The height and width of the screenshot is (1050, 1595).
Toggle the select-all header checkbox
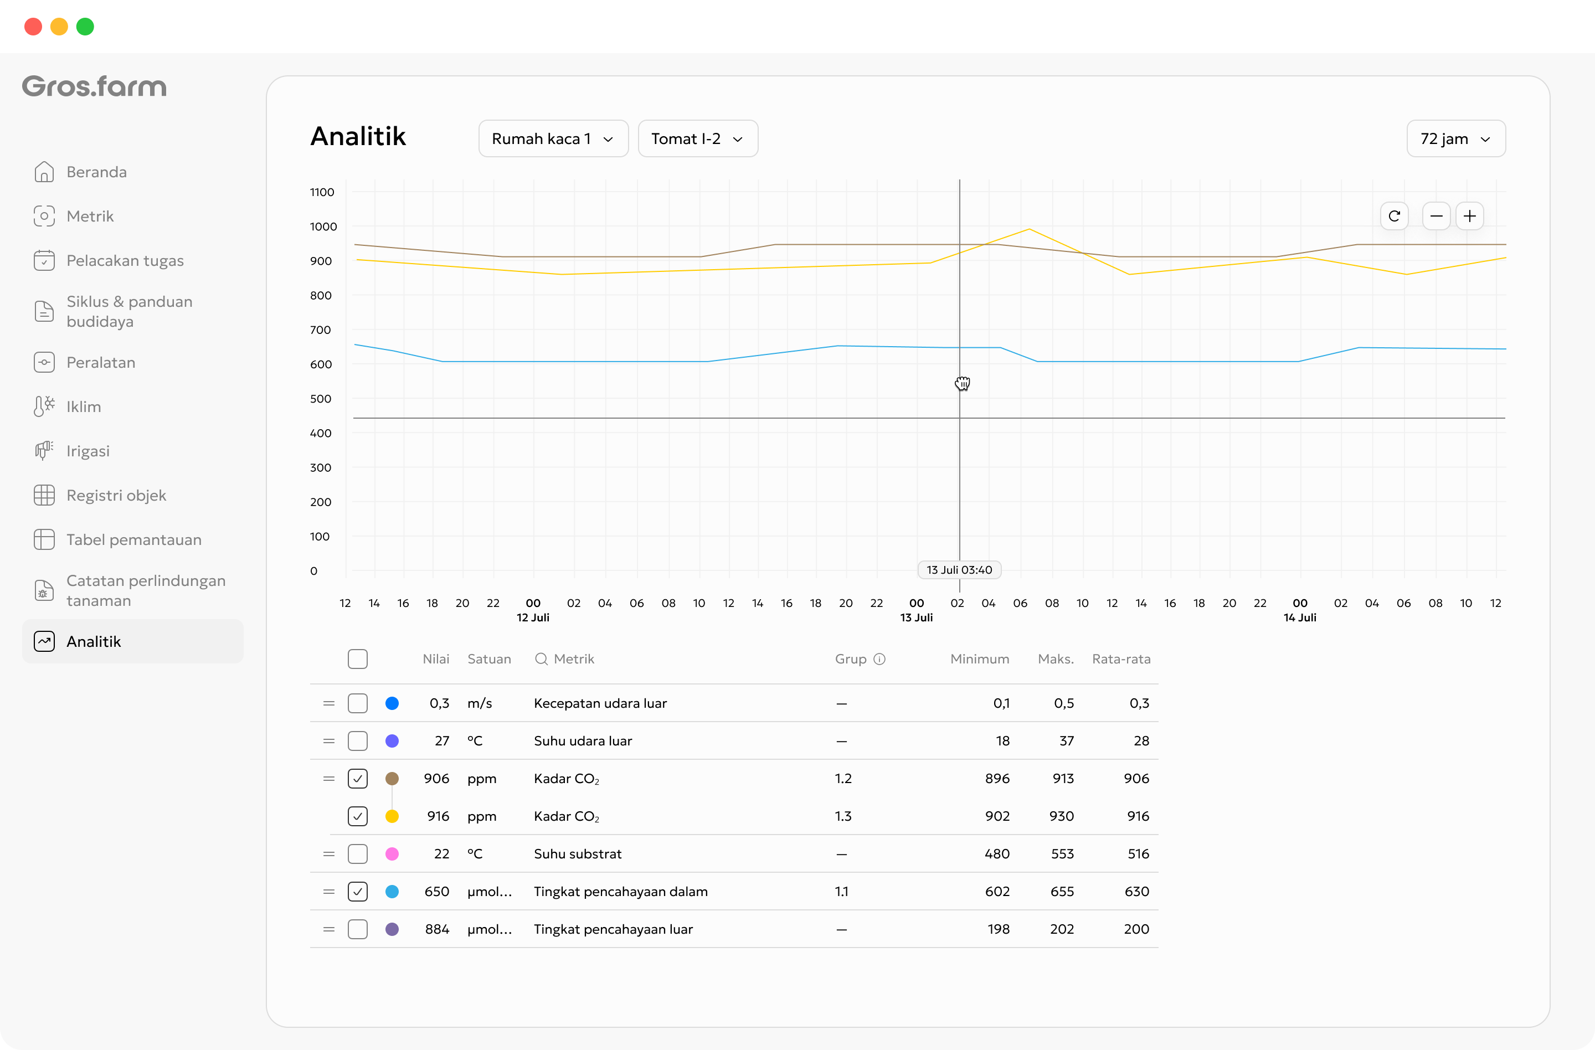[x=358, y=660]
